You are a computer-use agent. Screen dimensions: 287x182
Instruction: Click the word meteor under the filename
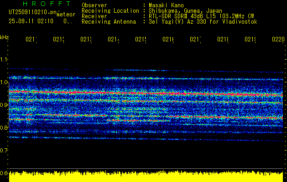tap(66, 15)
